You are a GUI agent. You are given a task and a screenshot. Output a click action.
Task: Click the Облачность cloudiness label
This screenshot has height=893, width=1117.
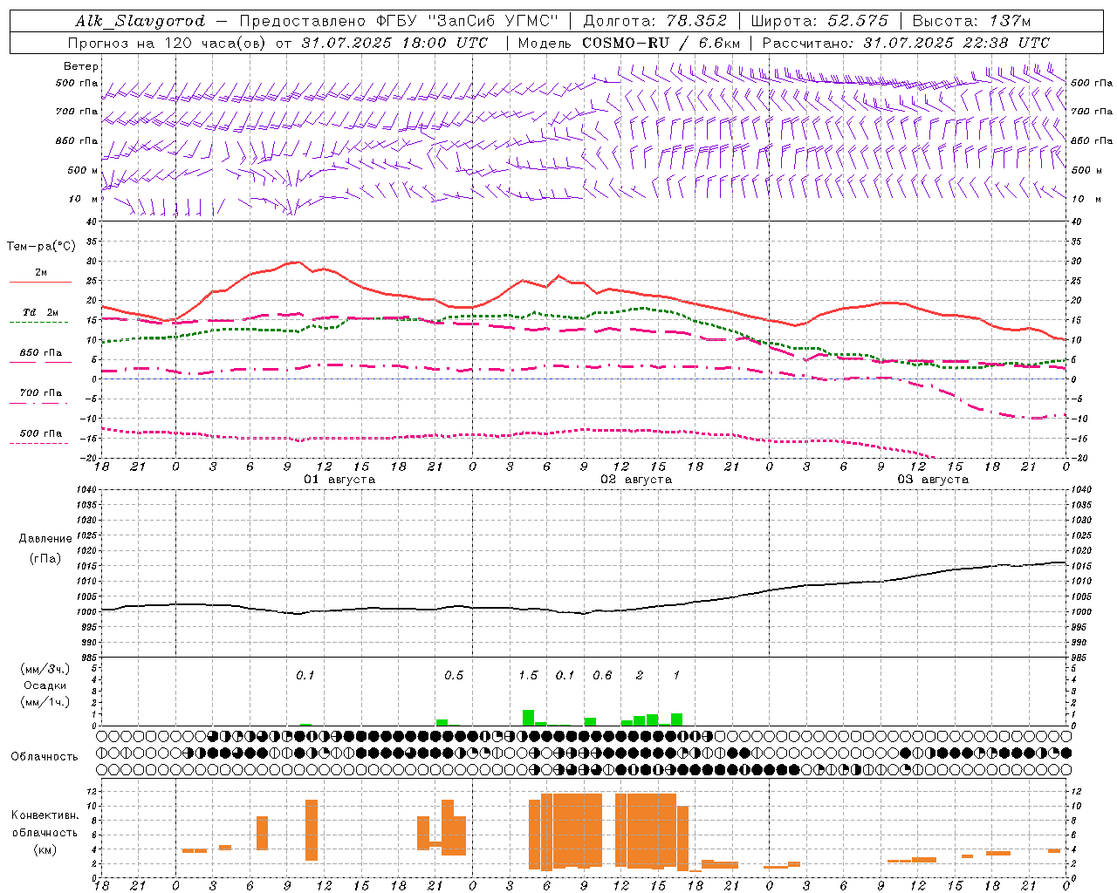click(45, 757)
